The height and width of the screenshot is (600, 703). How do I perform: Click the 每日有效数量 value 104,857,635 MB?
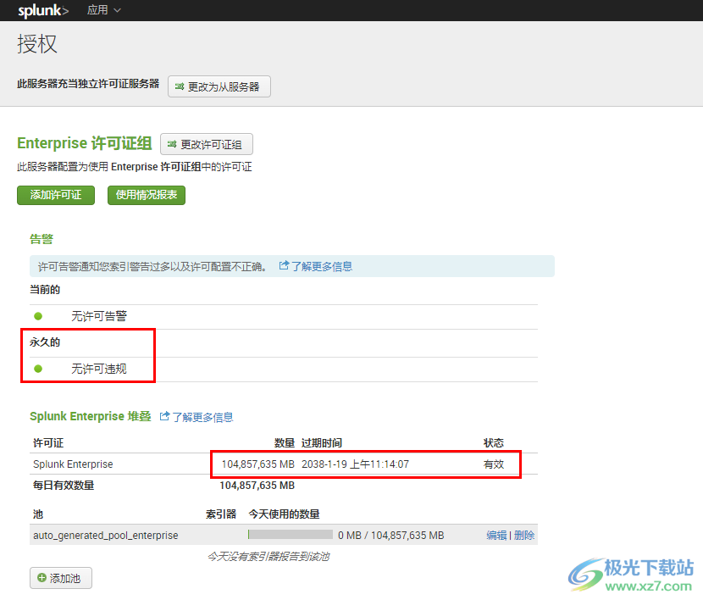pyautogui.click(x=257, y=486)
